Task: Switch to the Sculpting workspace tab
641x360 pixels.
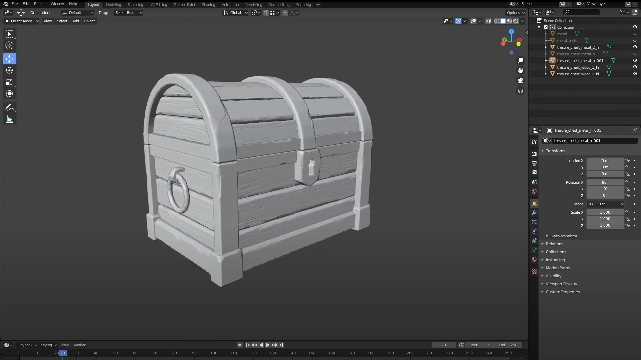Action: 135,5
